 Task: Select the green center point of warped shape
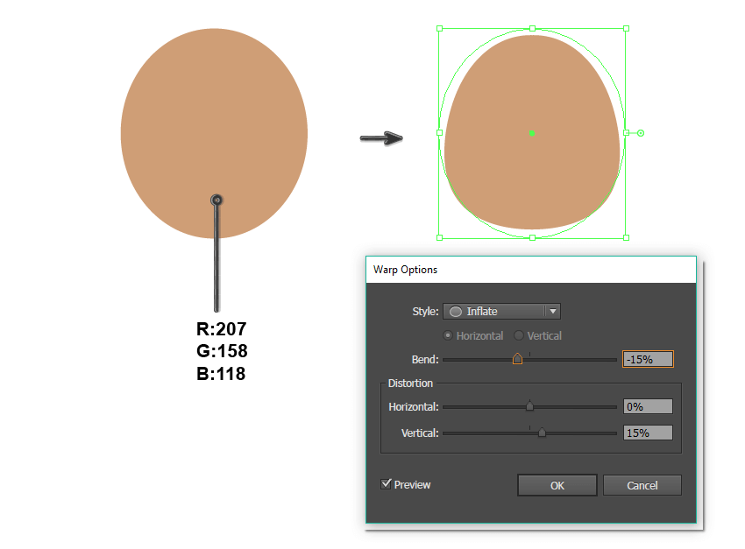[x=532, y=133]
